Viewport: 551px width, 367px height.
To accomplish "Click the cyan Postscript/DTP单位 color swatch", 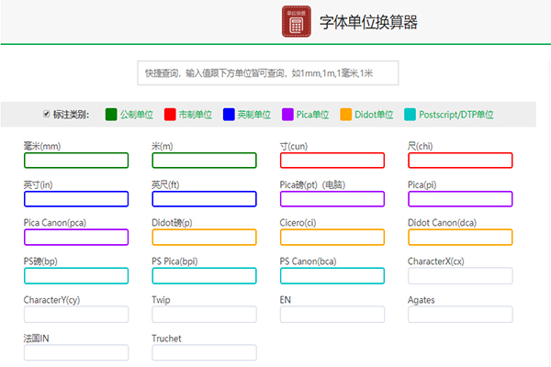I will [410, 115].
